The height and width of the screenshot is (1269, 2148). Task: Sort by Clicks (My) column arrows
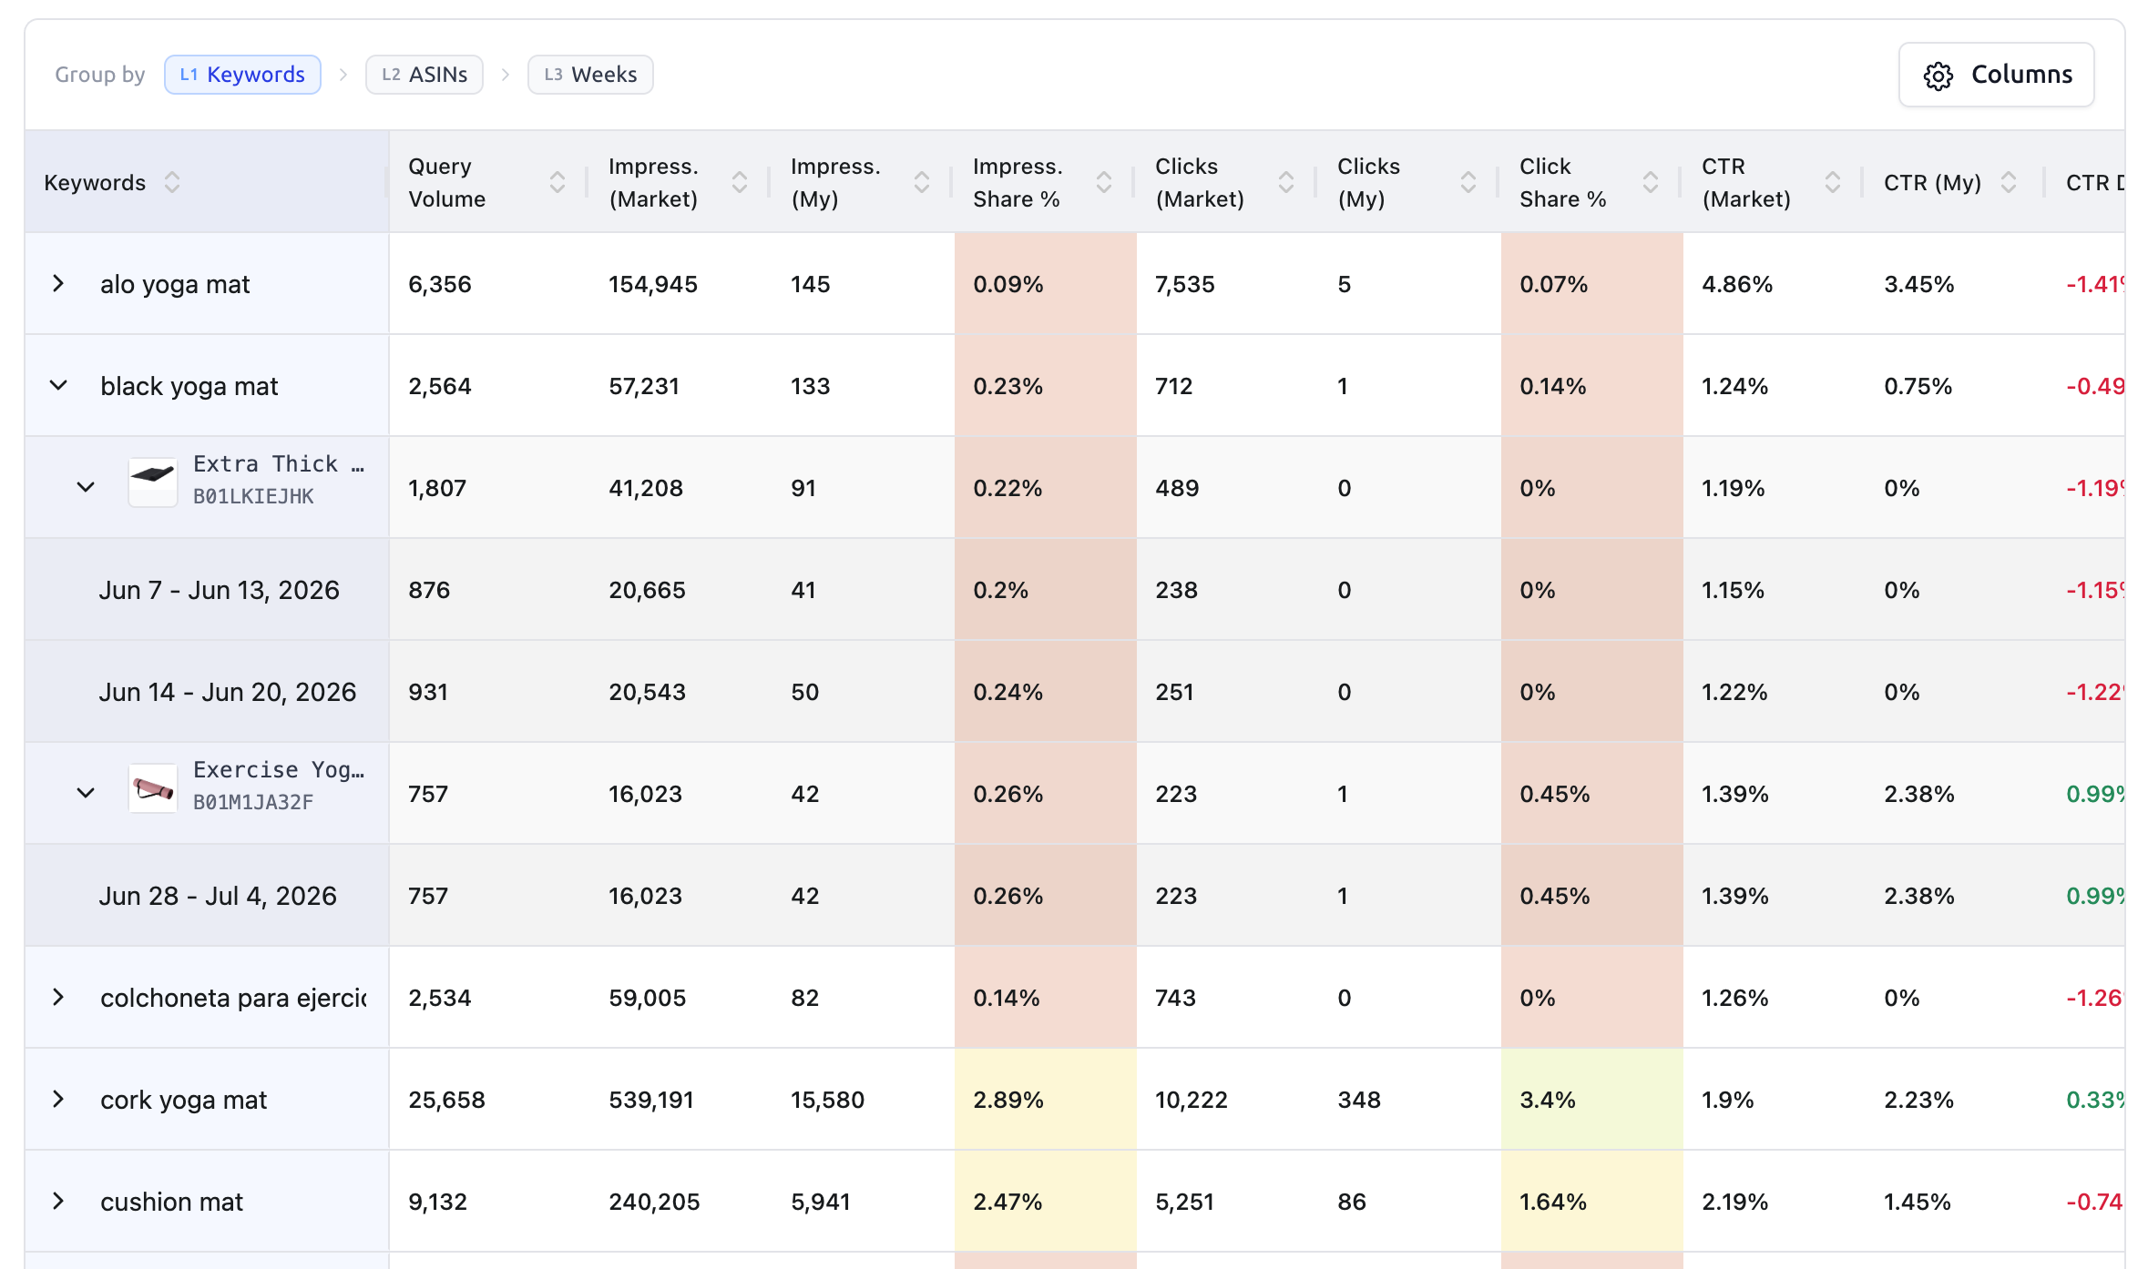coord(1468,183)
